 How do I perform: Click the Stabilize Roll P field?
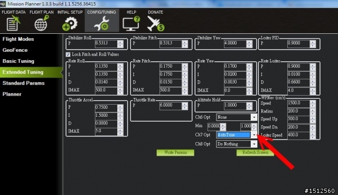(x=106, y=43)
